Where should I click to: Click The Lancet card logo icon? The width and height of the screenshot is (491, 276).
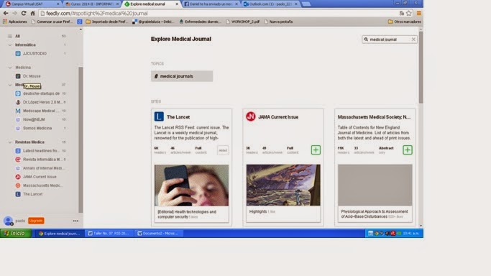pos(159,116)
